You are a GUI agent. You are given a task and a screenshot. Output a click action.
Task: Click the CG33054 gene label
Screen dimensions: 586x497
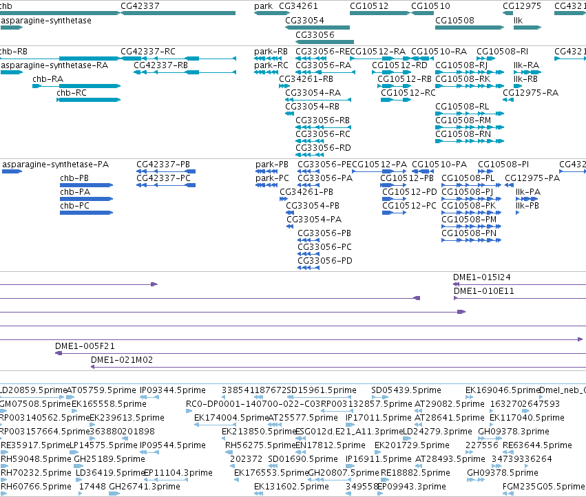(x=304, y=21)
